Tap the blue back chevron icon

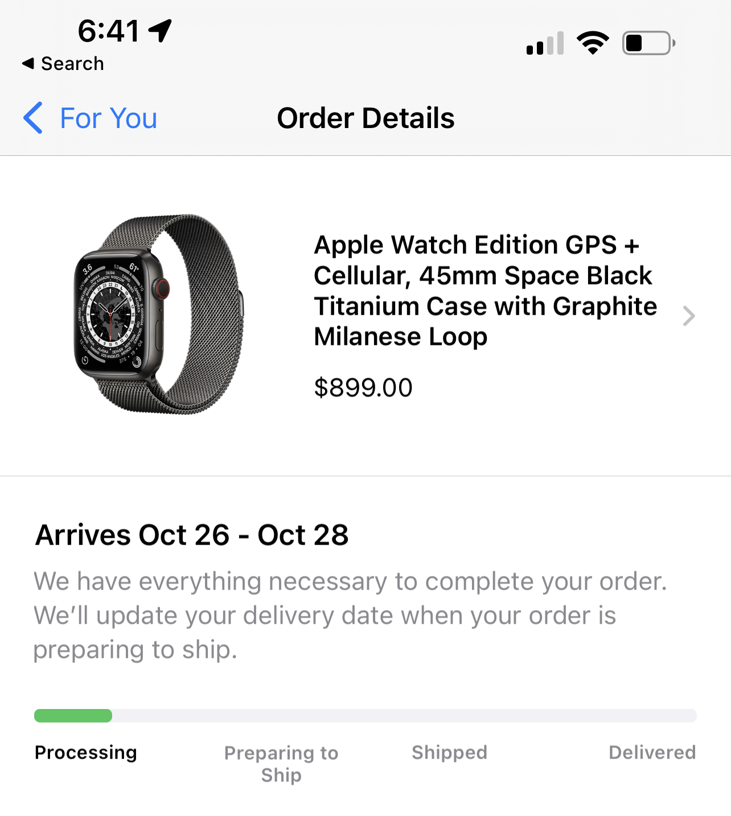click(x=33, y=118)
